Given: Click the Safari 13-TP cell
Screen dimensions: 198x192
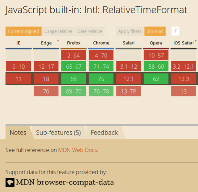Looking at the screenshot, I should pos(129,91).
